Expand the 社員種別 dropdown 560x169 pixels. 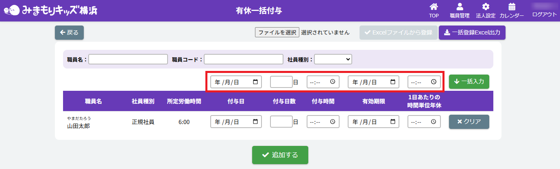[x=333, y=59]
